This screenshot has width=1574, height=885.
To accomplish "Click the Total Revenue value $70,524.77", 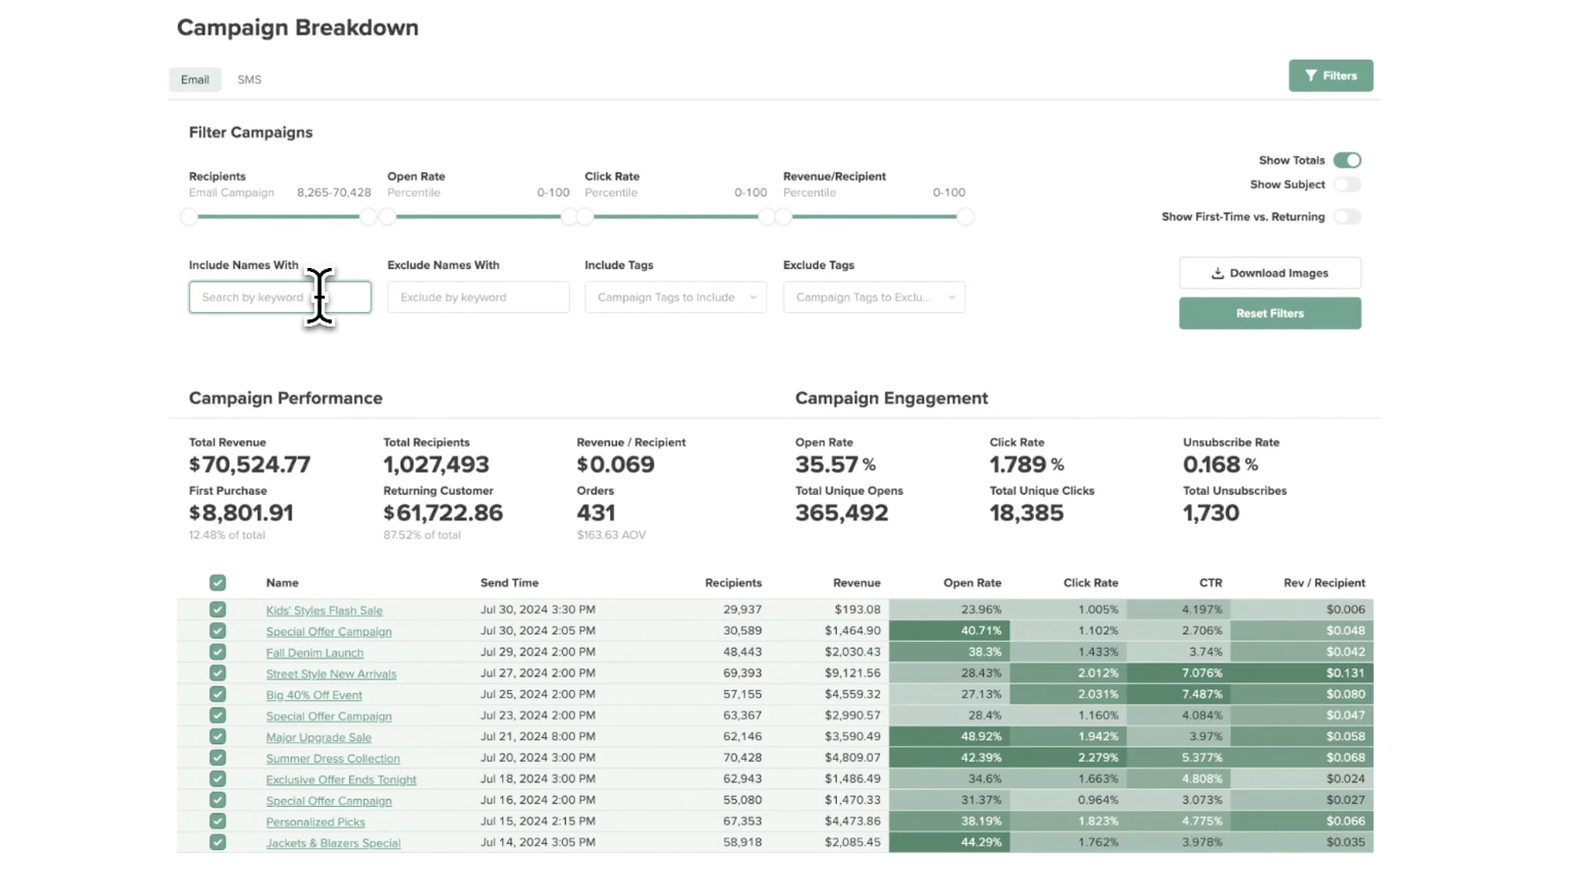I will pyautogui.click(x=249, y=465).
